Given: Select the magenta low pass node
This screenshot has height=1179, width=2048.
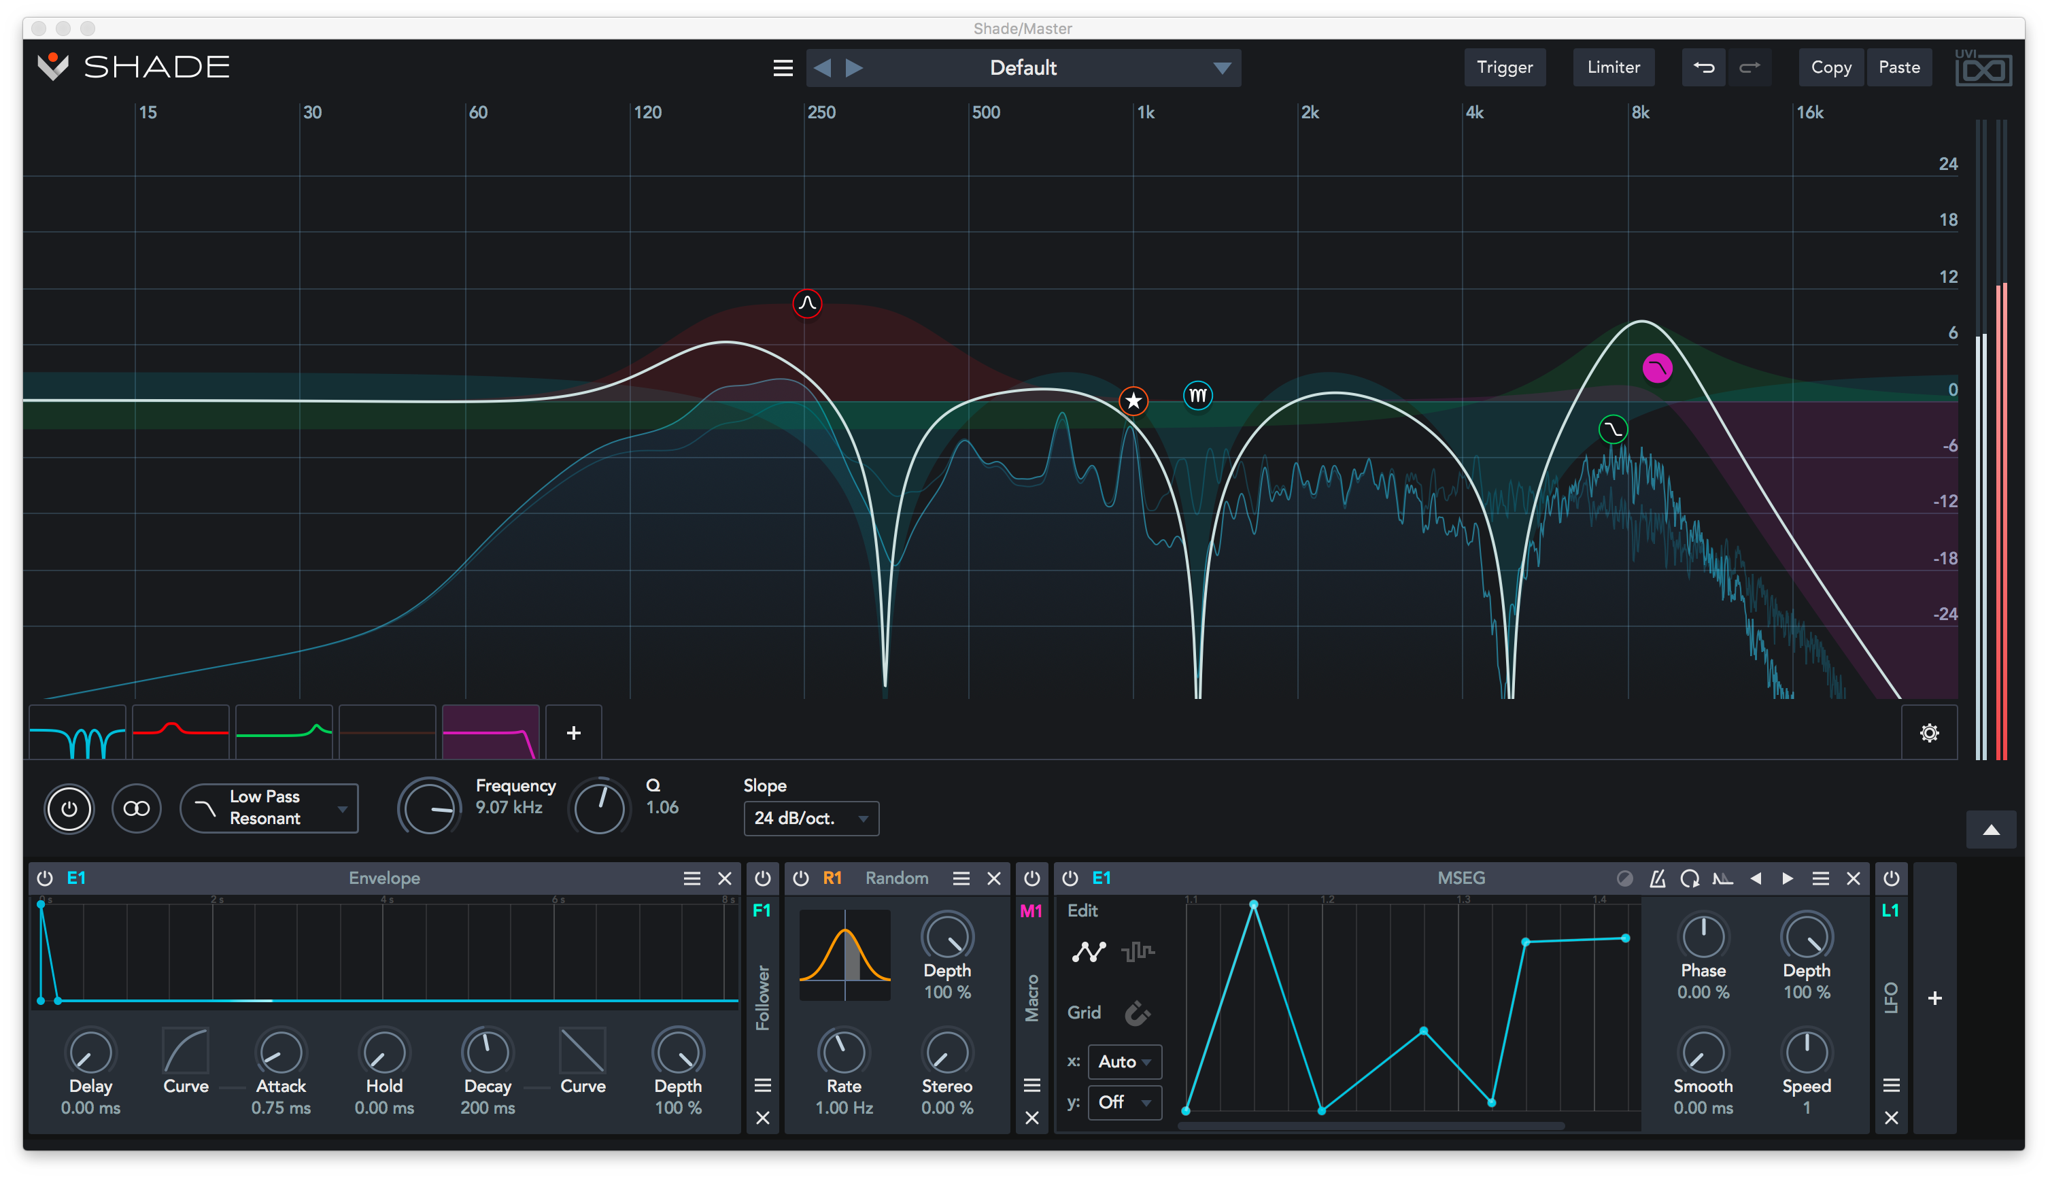Looking at the screenshot, I should tap(1657, 369).
